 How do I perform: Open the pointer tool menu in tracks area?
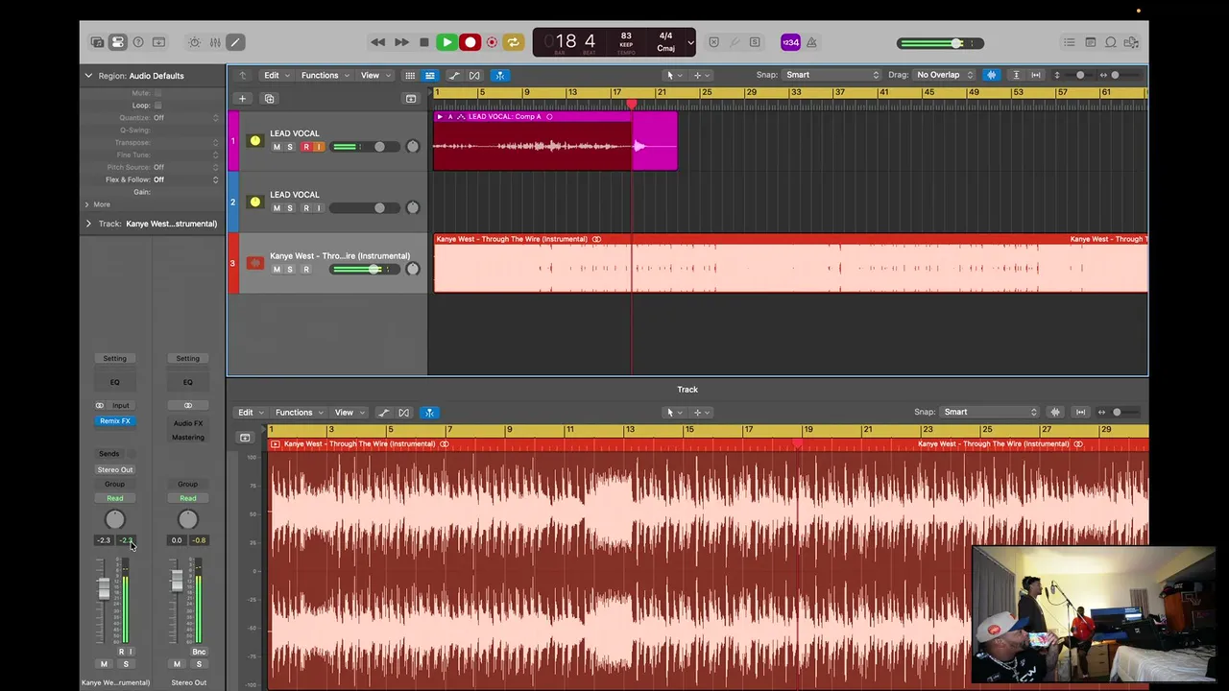tap(674, 75)
